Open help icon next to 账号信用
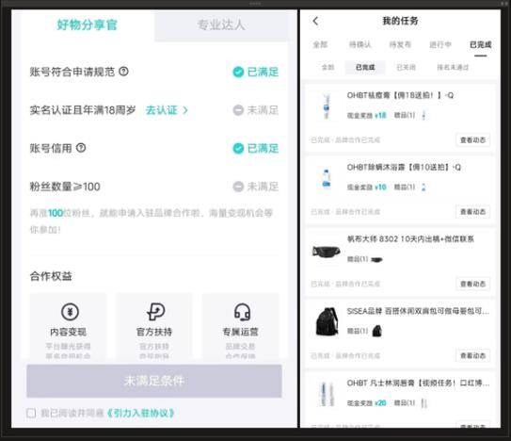The width and height of the screenshot is (511, 441). (81, 148)
